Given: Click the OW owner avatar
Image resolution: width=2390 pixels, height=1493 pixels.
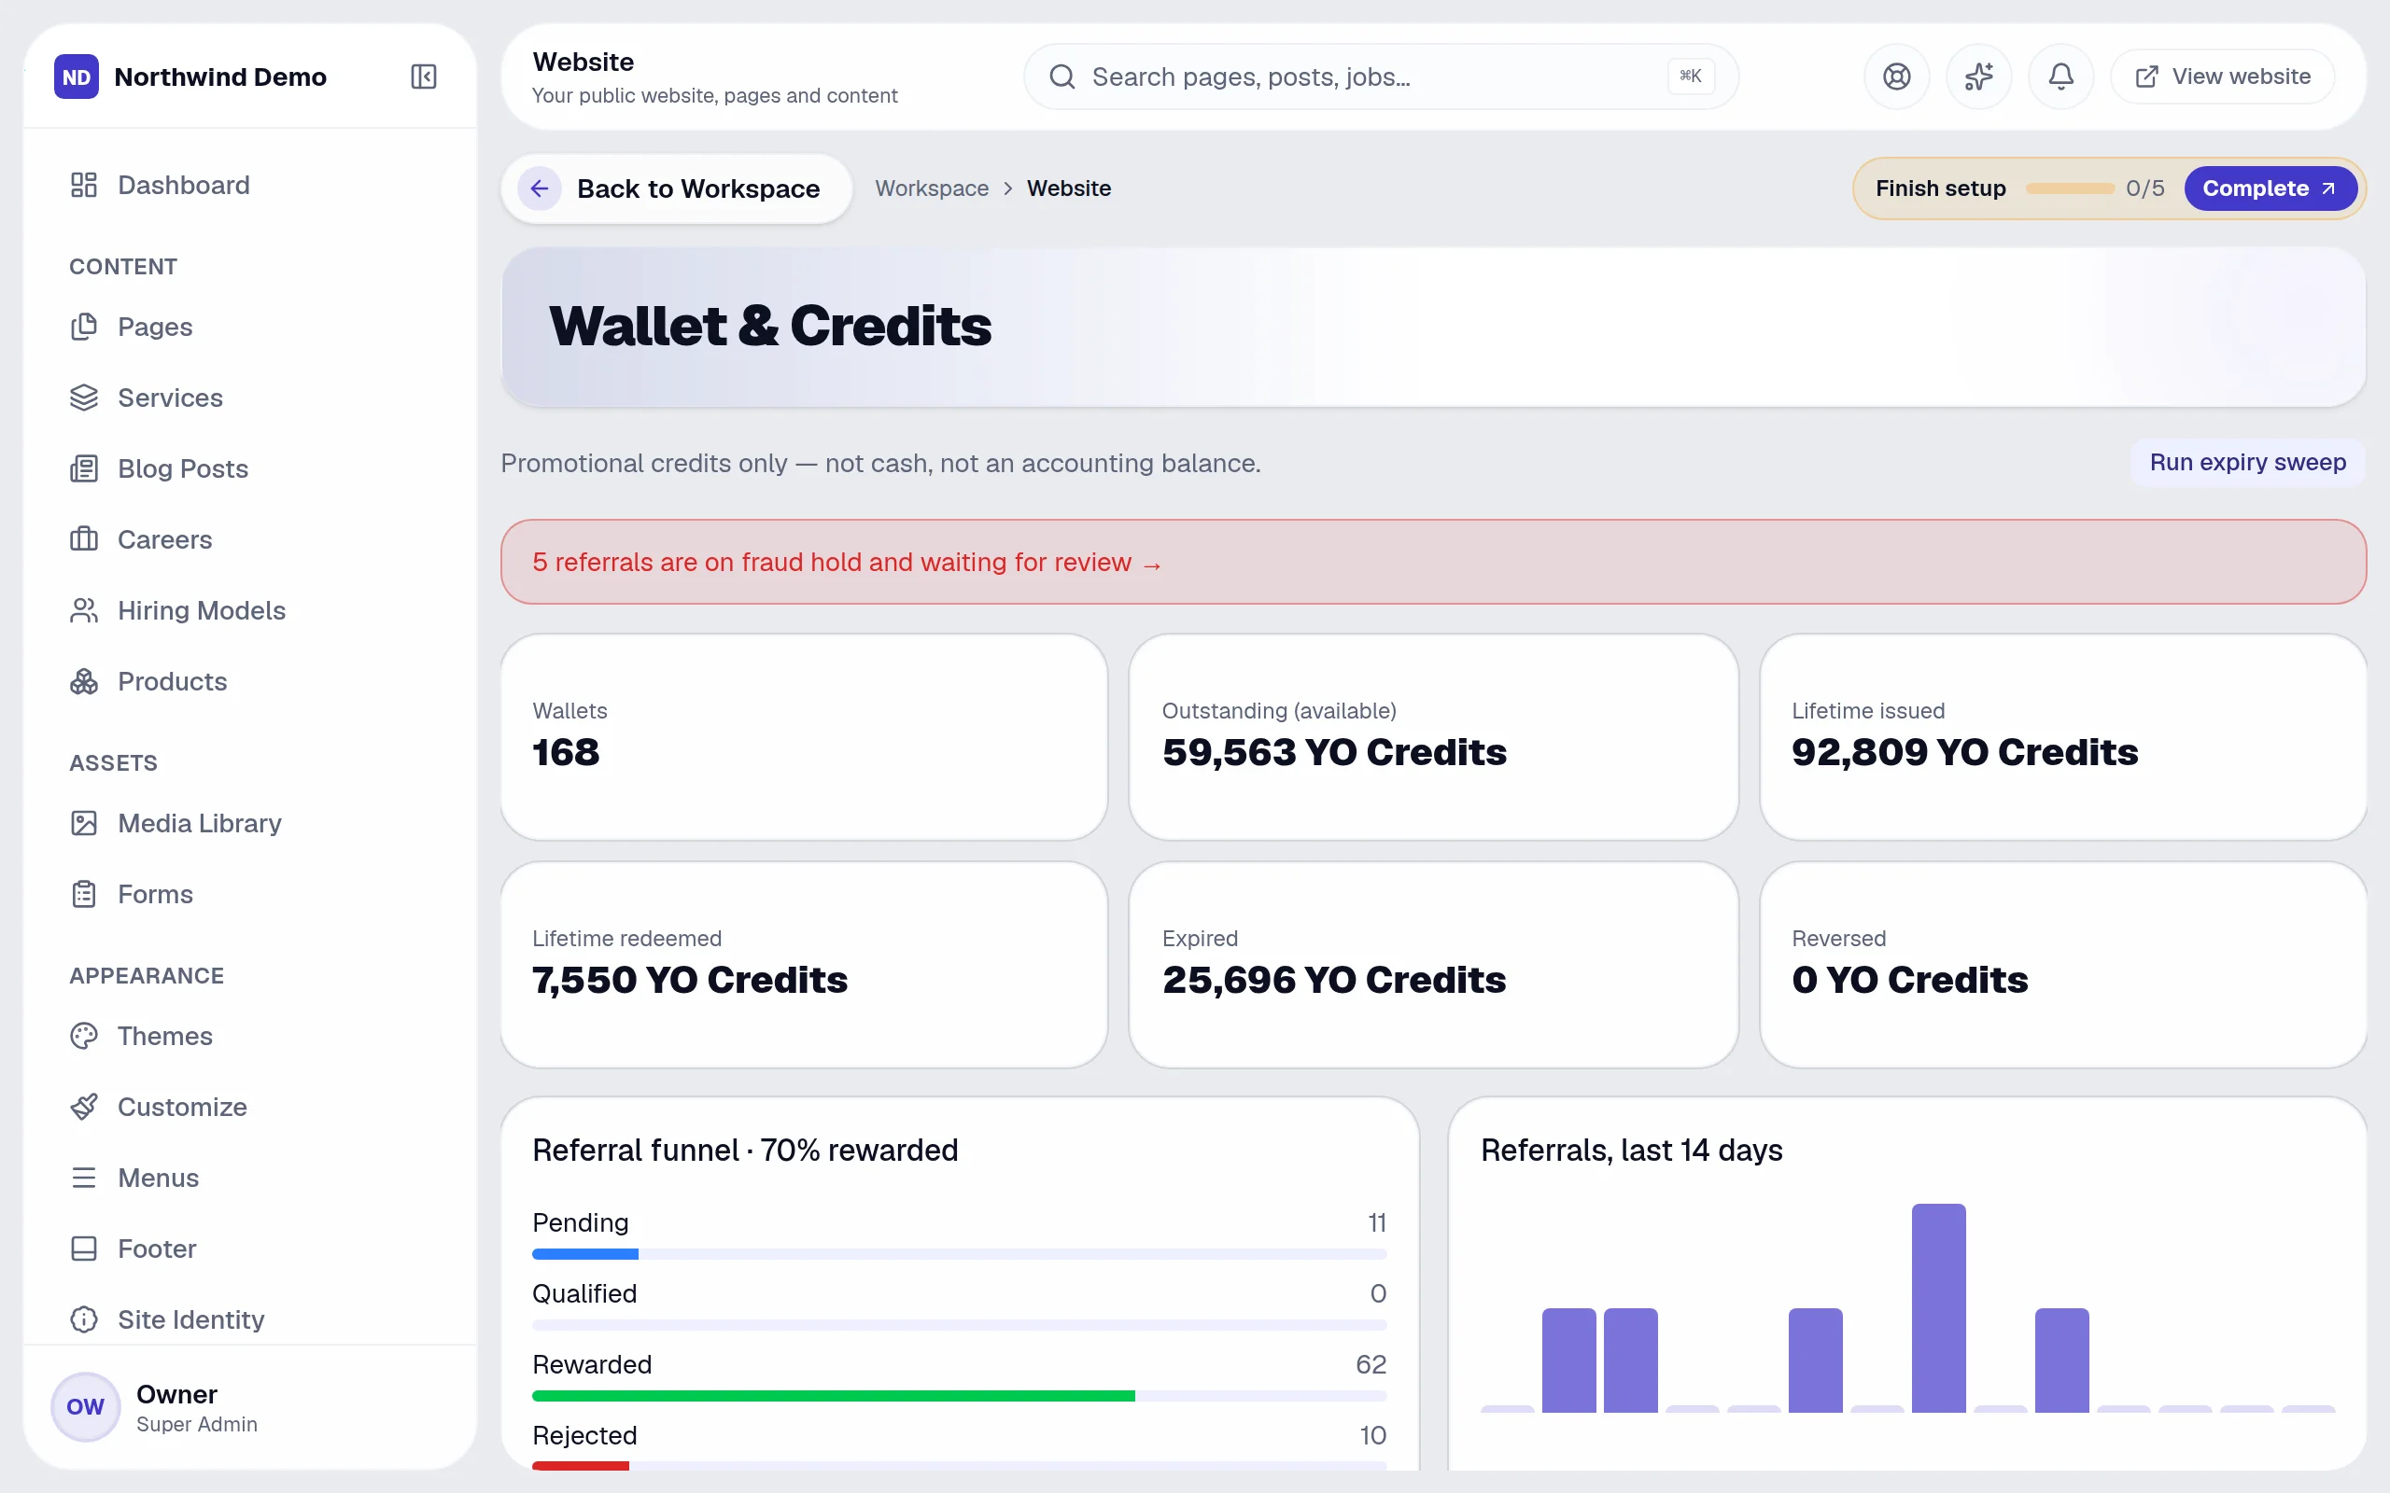Looking at the screenshot, I should click(85, 1406).
